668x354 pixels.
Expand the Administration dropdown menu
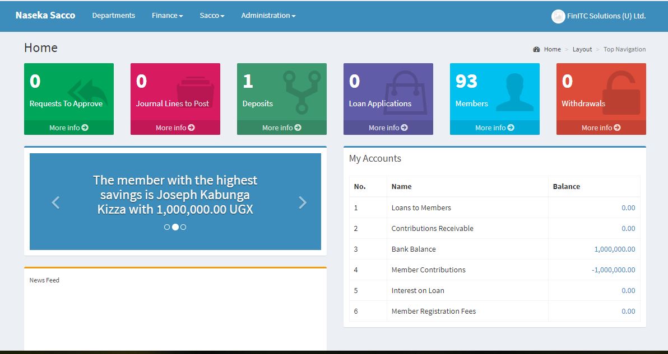[268, 16]
